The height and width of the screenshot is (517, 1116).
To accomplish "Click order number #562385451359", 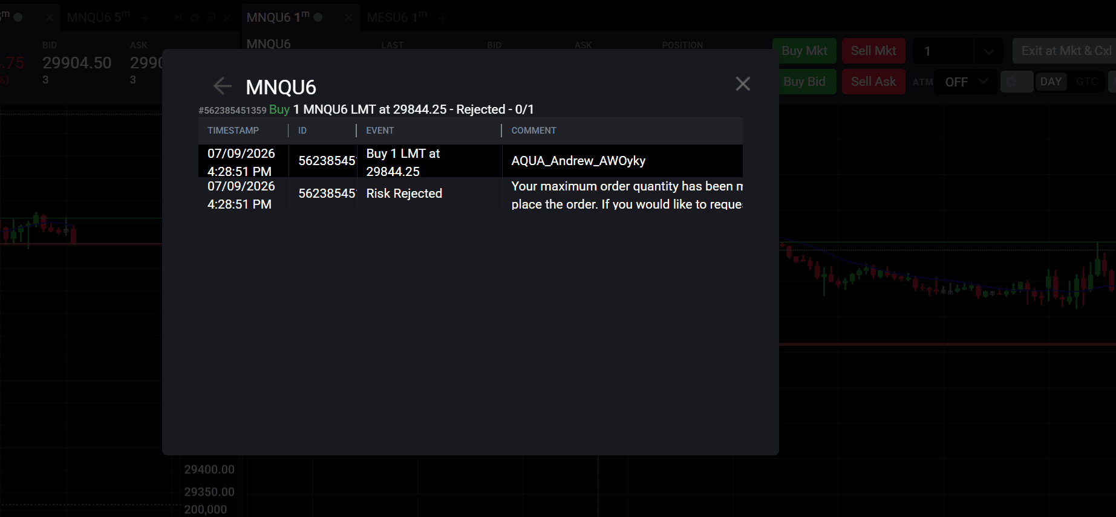I will (232, 110).
